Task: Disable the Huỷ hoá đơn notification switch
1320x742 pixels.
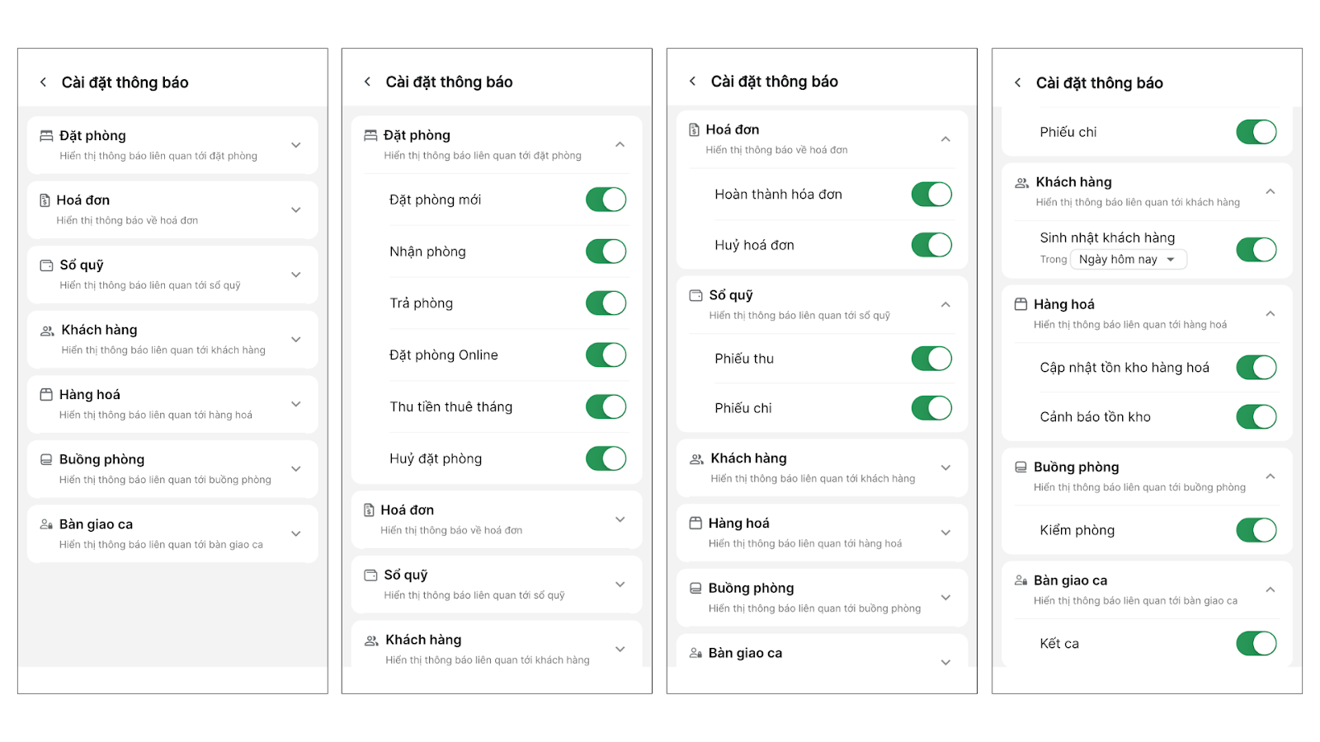Action: [931, 245]
